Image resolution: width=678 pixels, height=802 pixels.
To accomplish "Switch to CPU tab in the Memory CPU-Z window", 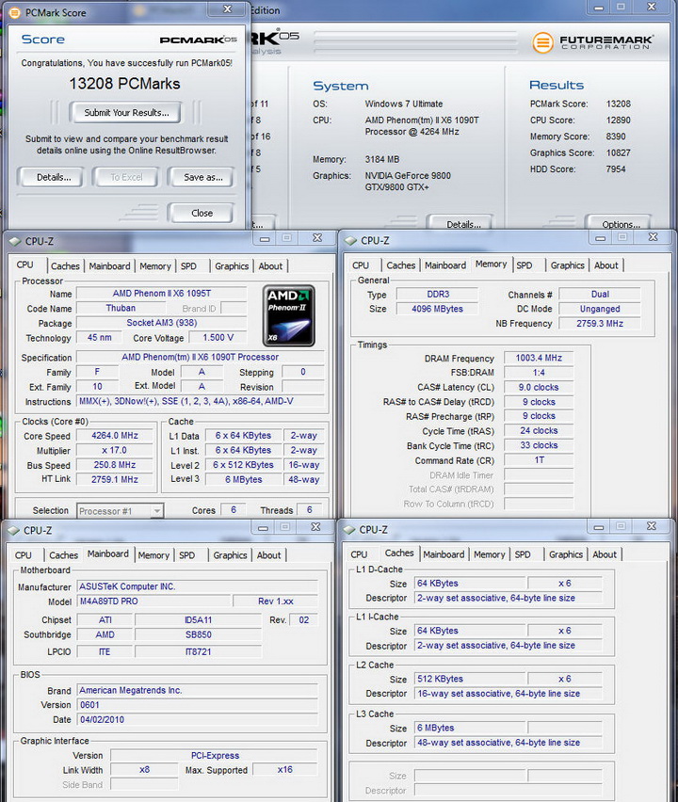I will [361, 265].
